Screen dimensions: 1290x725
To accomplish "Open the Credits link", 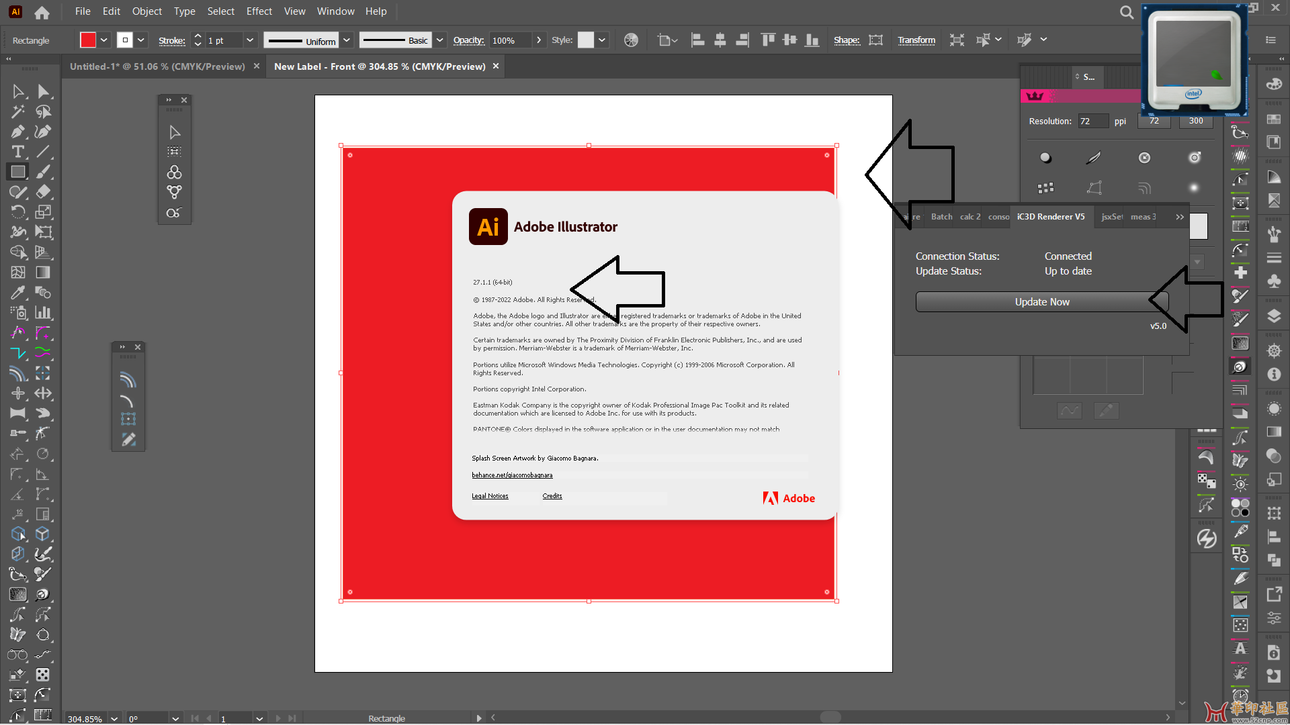I will coord(552,496).
